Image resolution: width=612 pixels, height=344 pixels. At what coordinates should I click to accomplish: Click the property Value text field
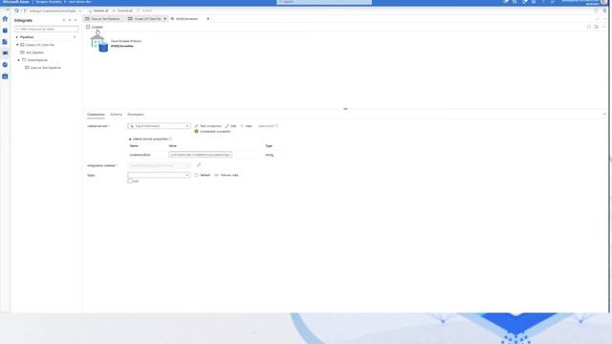(200, 155)
